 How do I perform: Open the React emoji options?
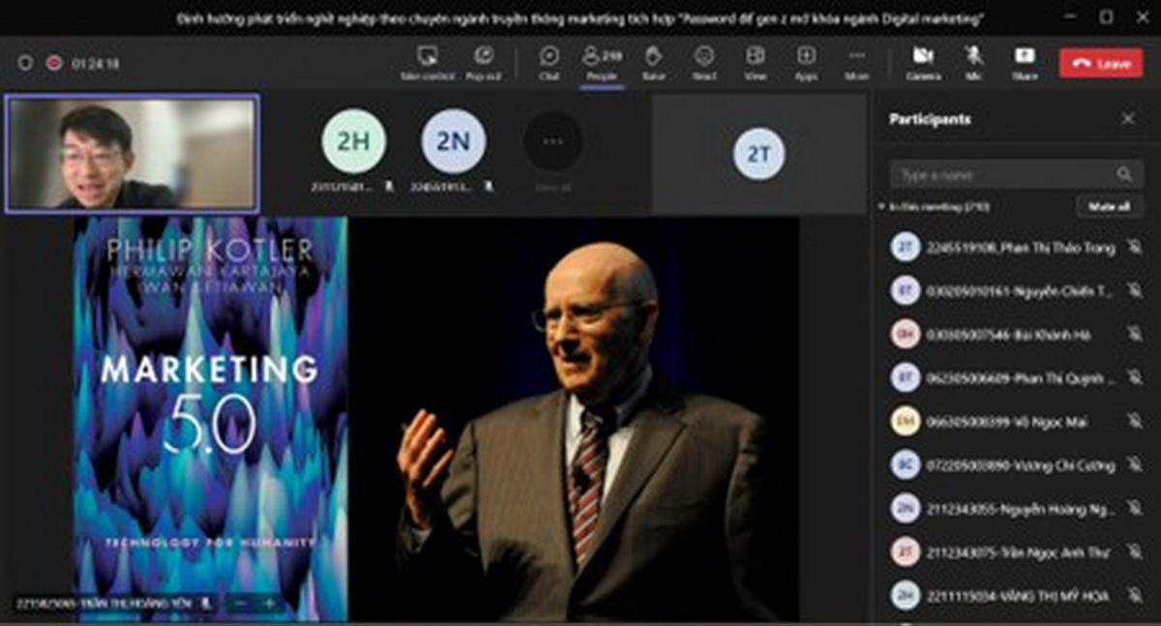pyautogui.click(x=704, y=62)
